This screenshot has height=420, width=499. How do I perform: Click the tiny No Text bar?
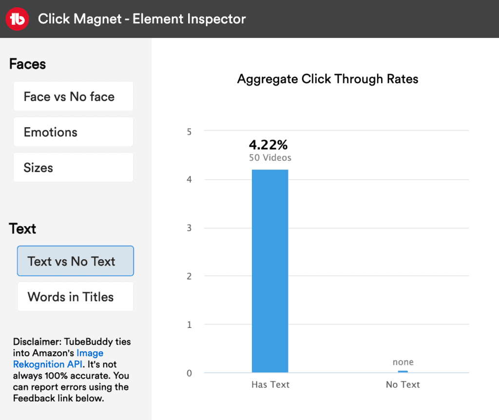coord(403,372)
